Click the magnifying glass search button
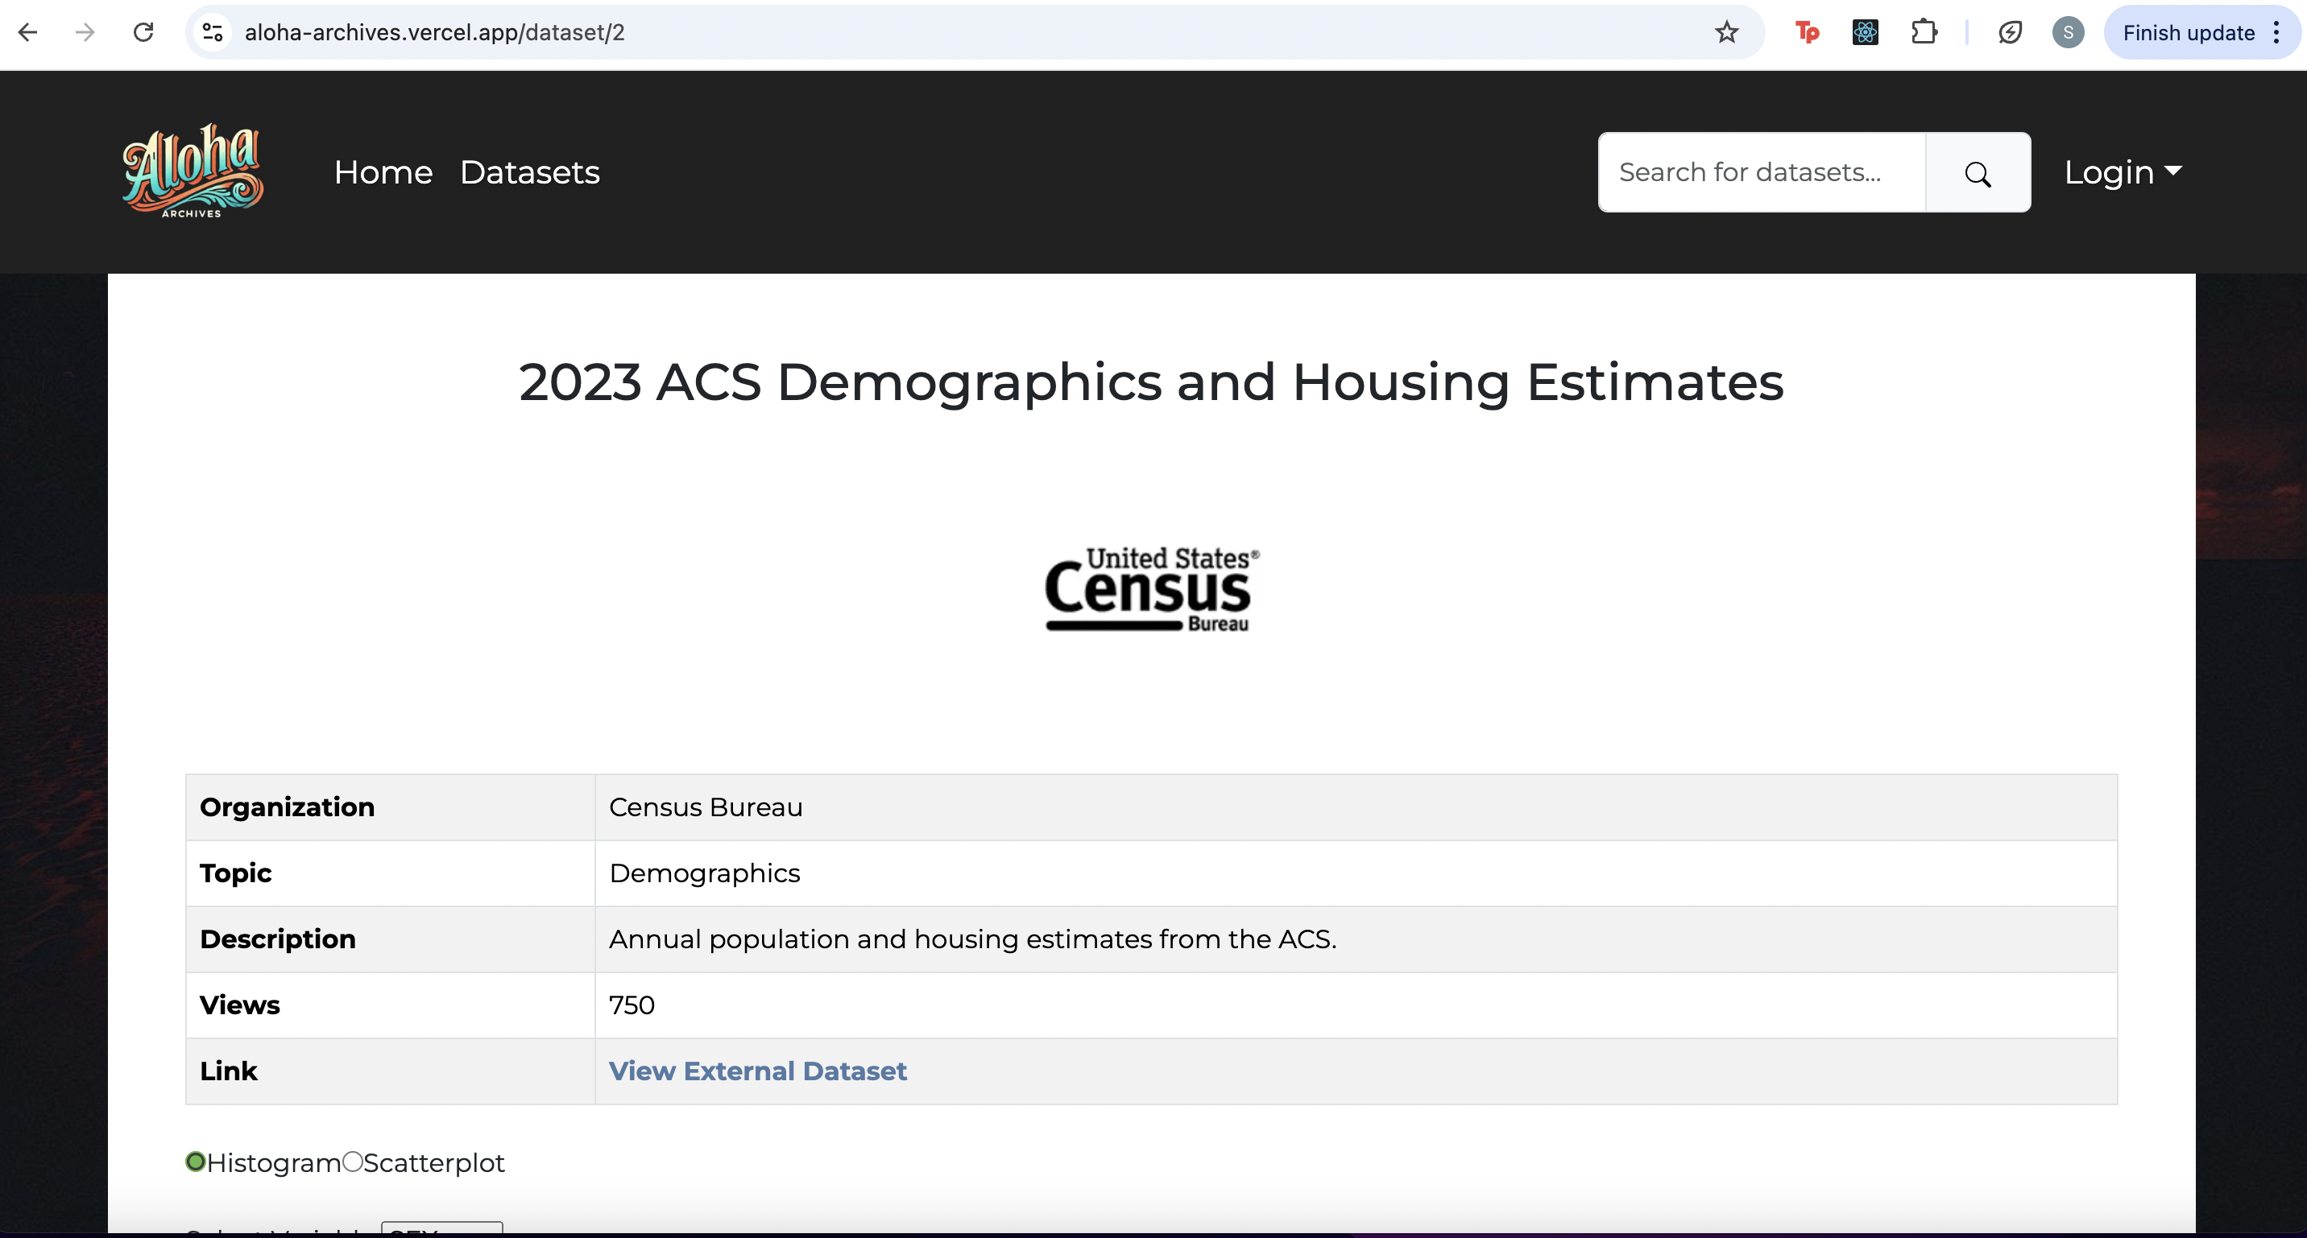This screenshot has width=2307, height=1238. point(1978,173)
